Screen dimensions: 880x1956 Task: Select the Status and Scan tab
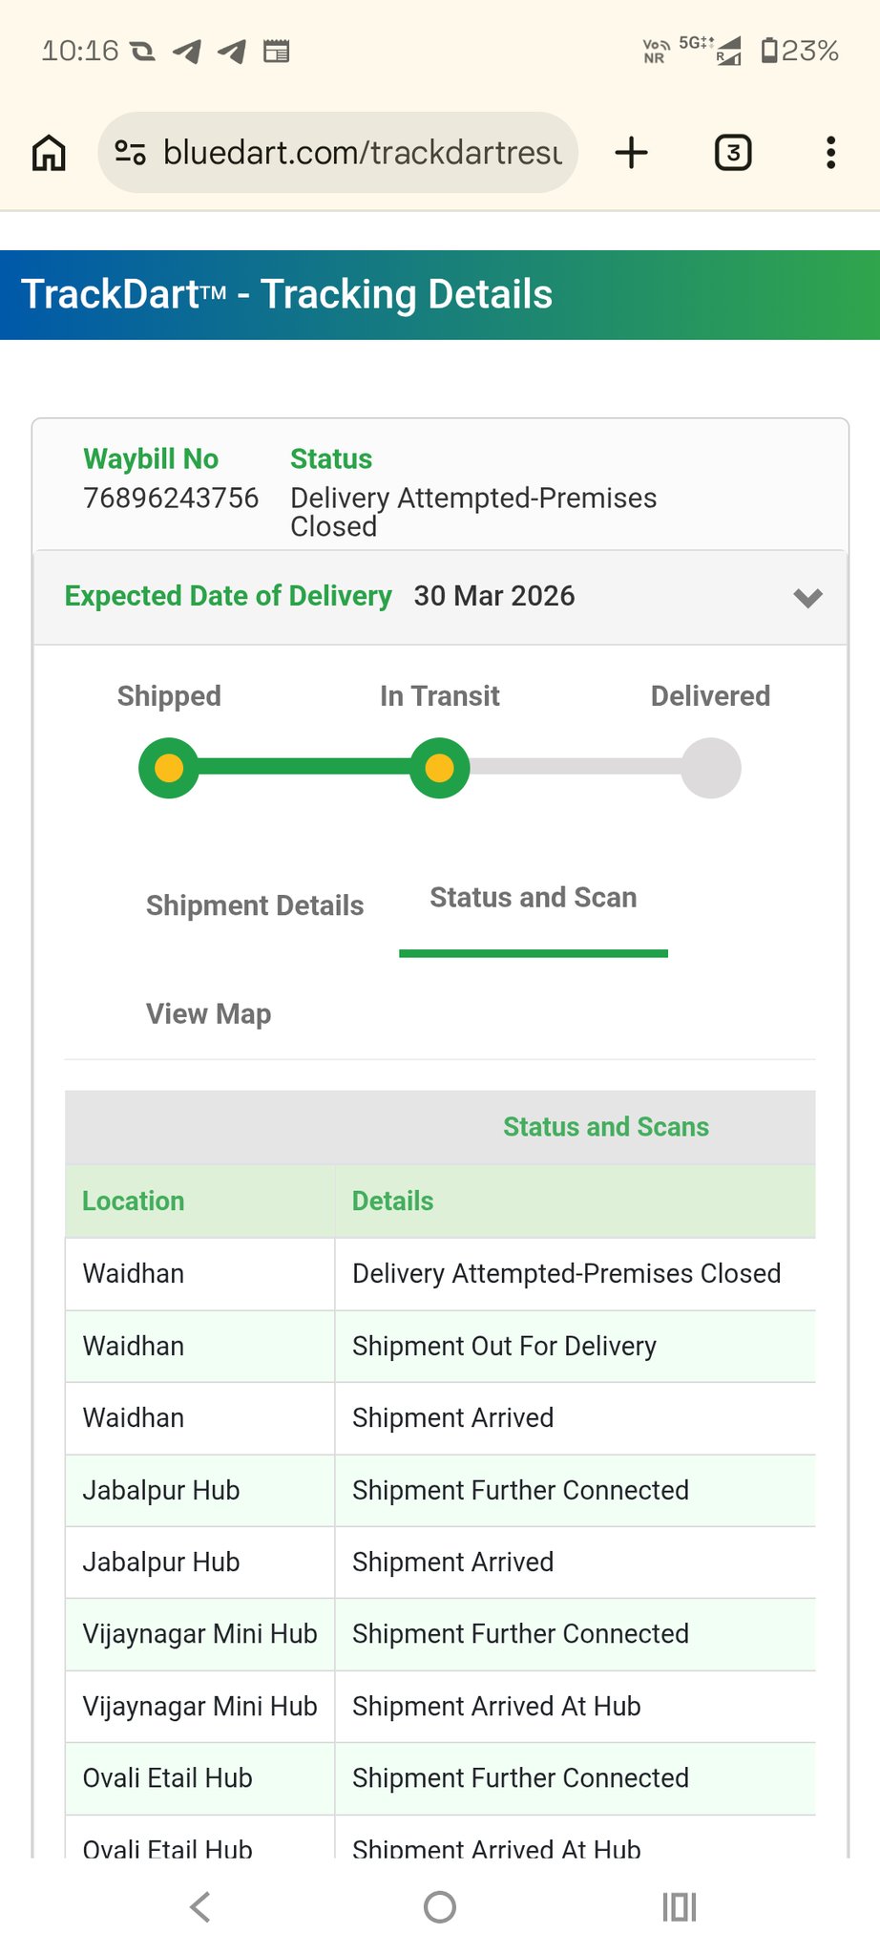(x=533, y=899)
